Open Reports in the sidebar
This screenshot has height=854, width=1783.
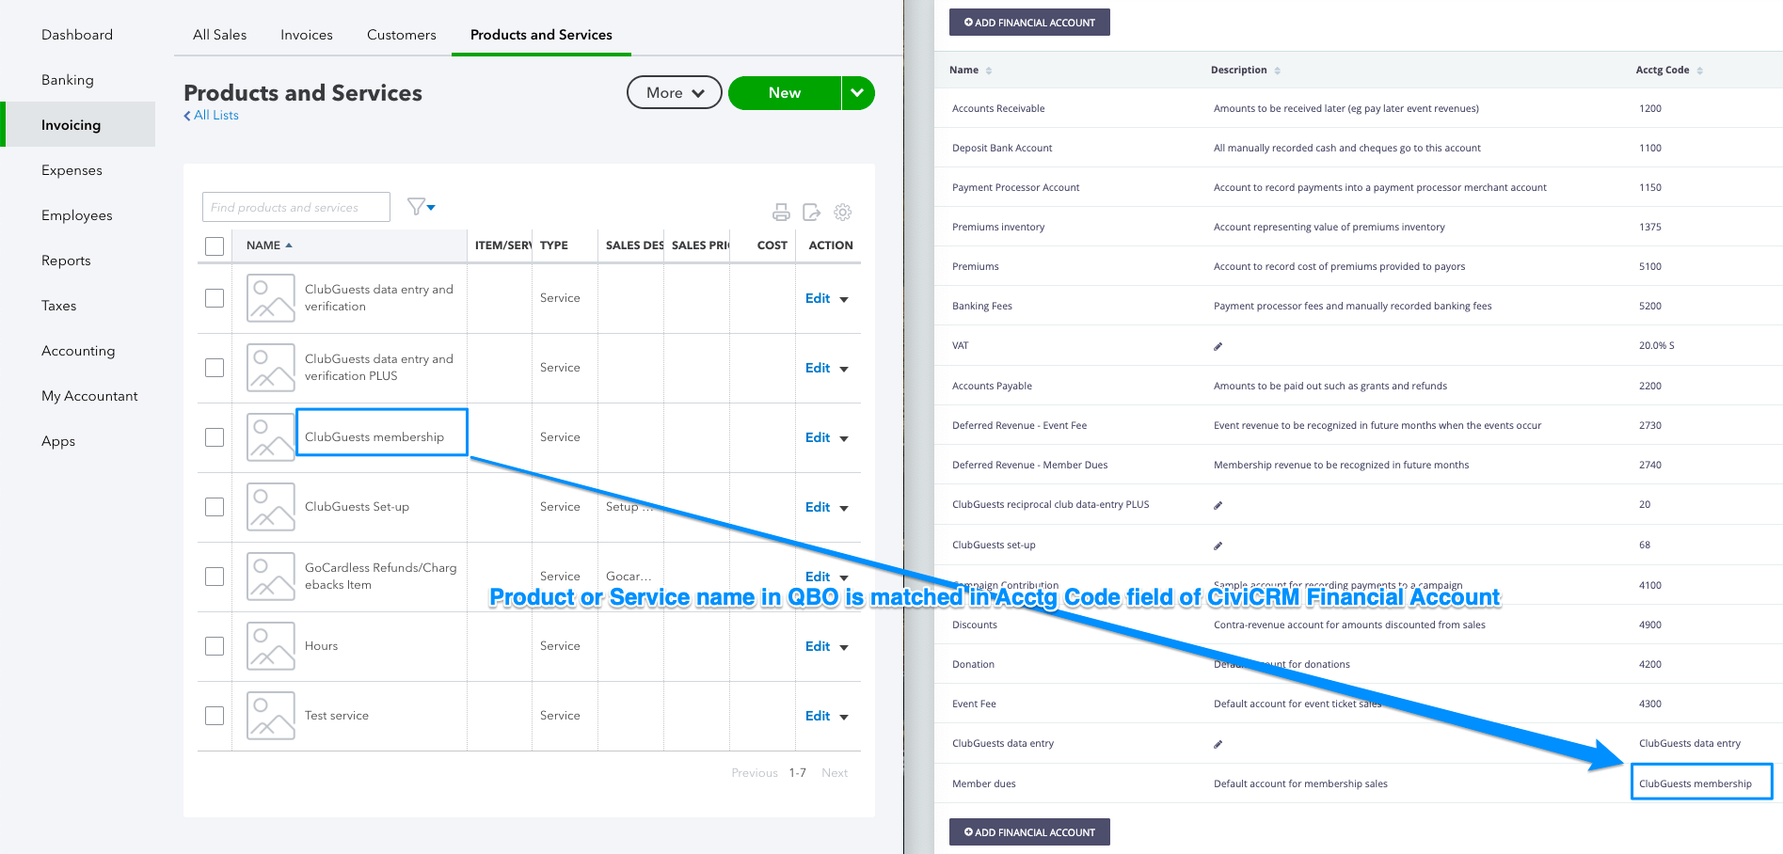tap(66, 261)
